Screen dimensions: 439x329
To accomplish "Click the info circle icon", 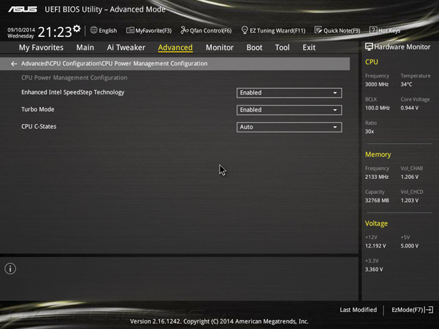I will 10,269.
